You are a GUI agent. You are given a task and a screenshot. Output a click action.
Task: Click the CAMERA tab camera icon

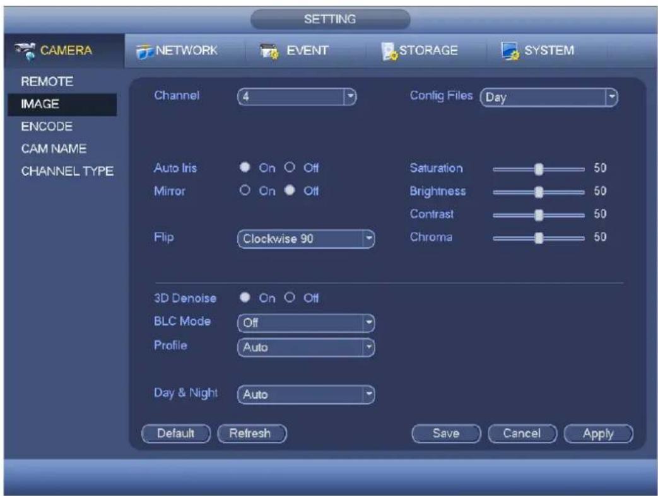(x=25, y=50)
